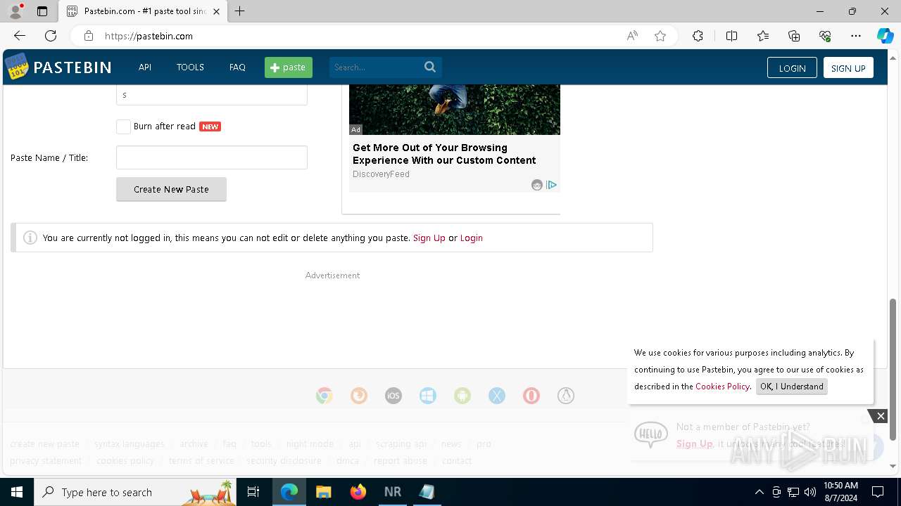Open File Explorer from the taskbar
The height and width of the screenshot is (506, 901).
324,492
